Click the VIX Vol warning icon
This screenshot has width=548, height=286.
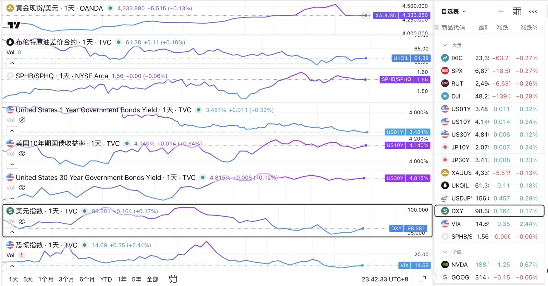[x=22, y=255]
